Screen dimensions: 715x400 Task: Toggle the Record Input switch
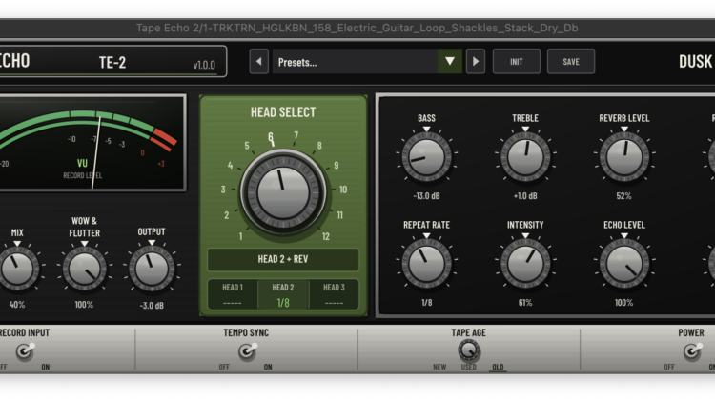coord(25,351)
